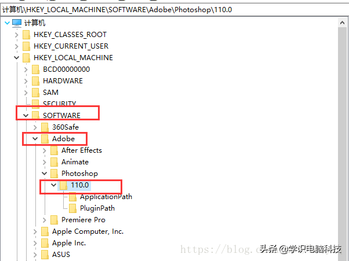Click the Adobe folder icon

point(45,139)
